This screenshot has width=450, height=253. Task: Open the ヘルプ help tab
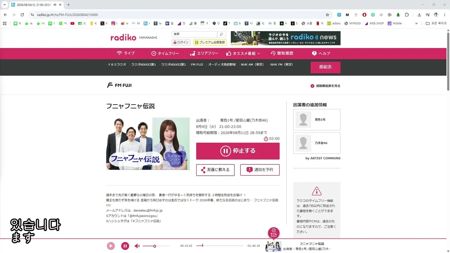[321, 53]
